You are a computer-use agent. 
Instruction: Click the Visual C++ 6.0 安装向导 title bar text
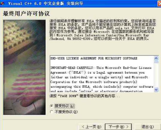click(46, 4)
